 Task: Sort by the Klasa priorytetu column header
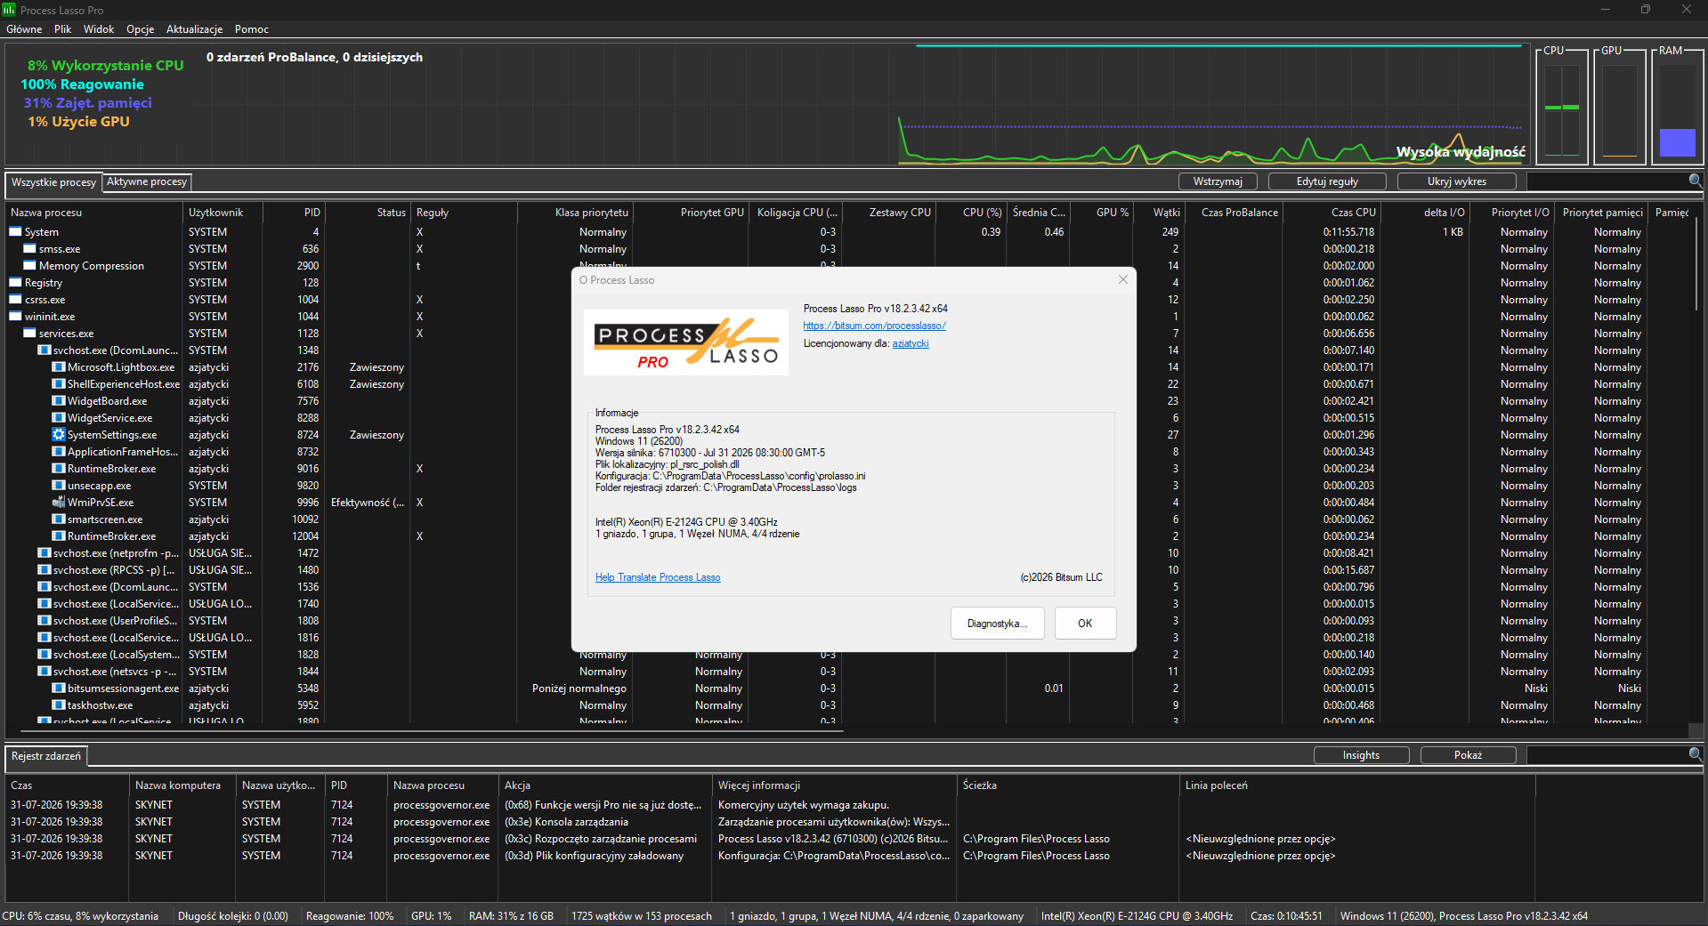[575, 213]
